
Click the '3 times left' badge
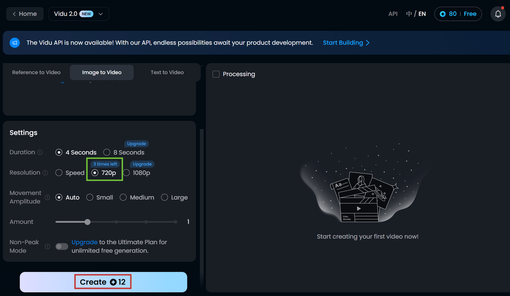(105, 164)
